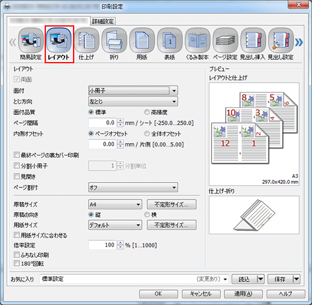The height and width of the screenshot is (305, 312).
Task: Decrease 倍率設定 with down spinner
Action: pos(120,247)
